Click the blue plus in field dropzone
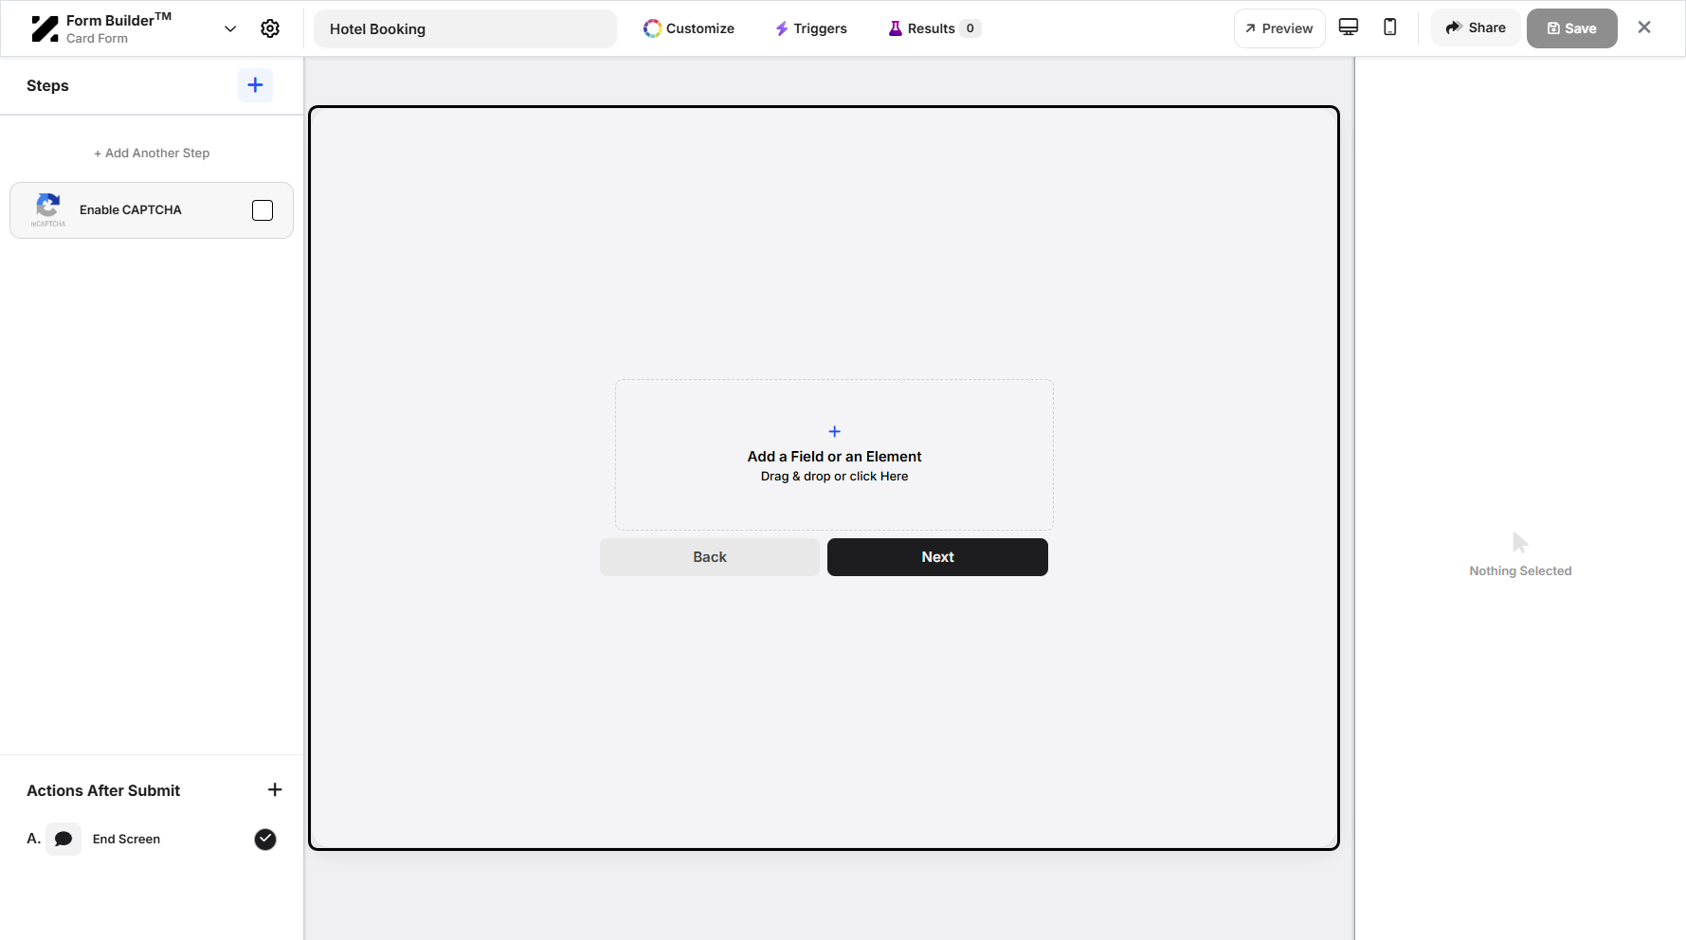 [x=834, y=431]
